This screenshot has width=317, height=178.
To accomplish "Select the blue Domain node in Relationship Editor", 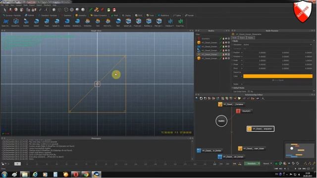I will (x=231, y=157).
